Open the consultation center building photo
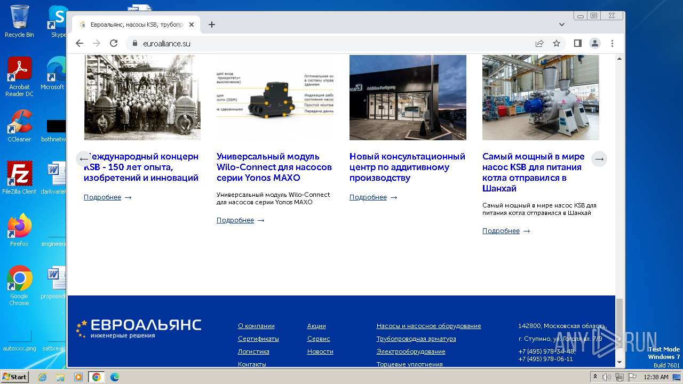Image resolution: width=683 pixels, height=384 pixels. (408, 97)
